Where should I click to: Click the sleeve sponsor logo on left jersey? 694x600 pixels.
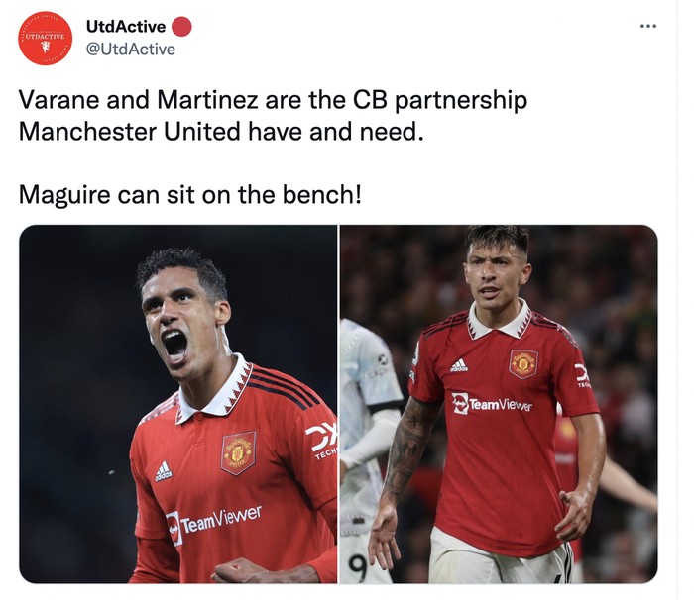tap(322, 441)
